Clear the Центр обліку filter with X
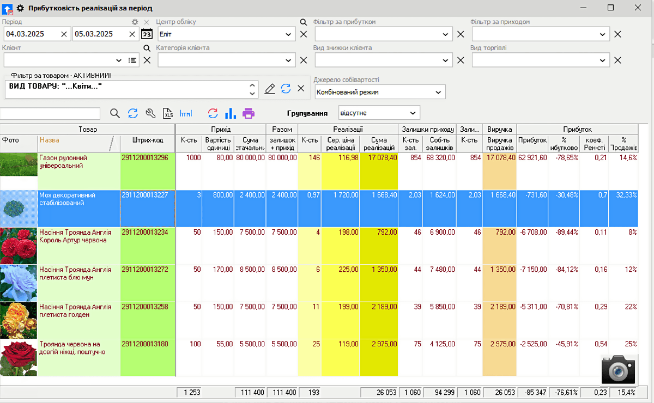The image size is (654, 403). 304,33
